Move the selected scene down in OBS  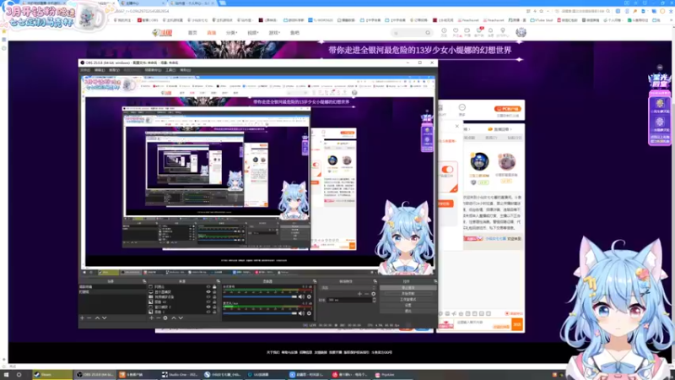point(105,318)
